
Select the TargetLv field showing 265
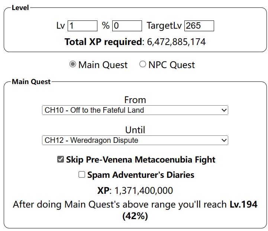199,26
